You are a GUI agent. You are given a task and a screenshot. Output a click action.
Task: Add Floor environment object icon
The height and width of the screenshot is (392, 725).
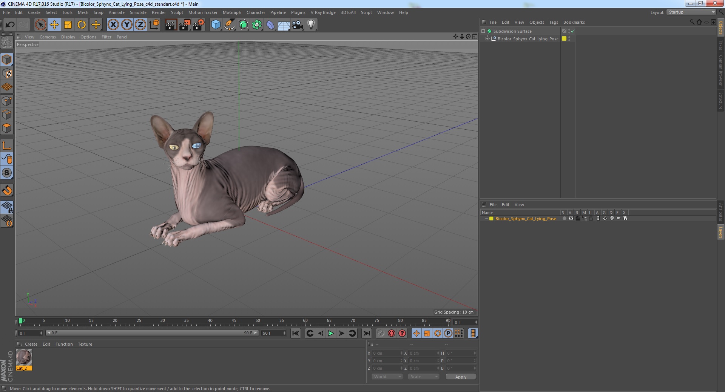tap(284, 25)
